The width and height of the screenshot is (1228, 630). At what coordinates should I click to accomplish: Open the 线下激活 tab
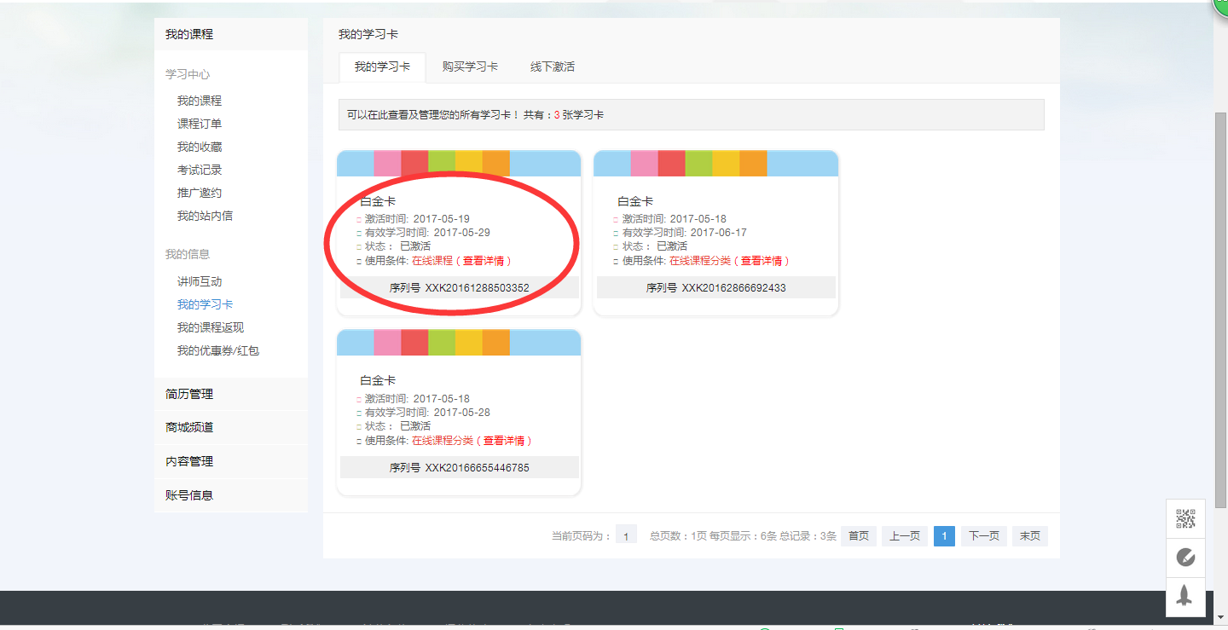pos(551,66)
